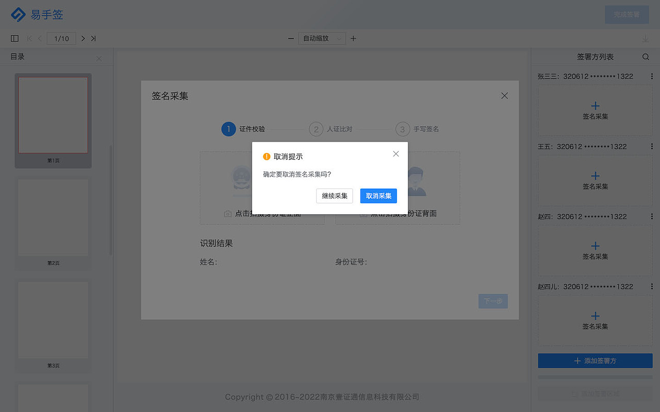
Task: Click the download icon at top right
Action: coord(645,38)
